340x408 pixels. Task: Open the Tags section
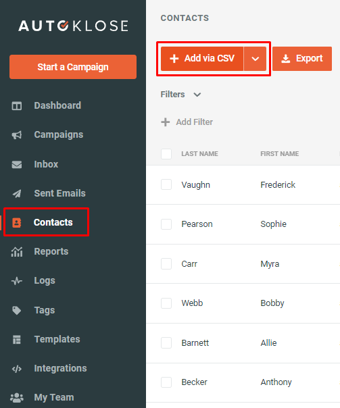(x=45, y=310)
